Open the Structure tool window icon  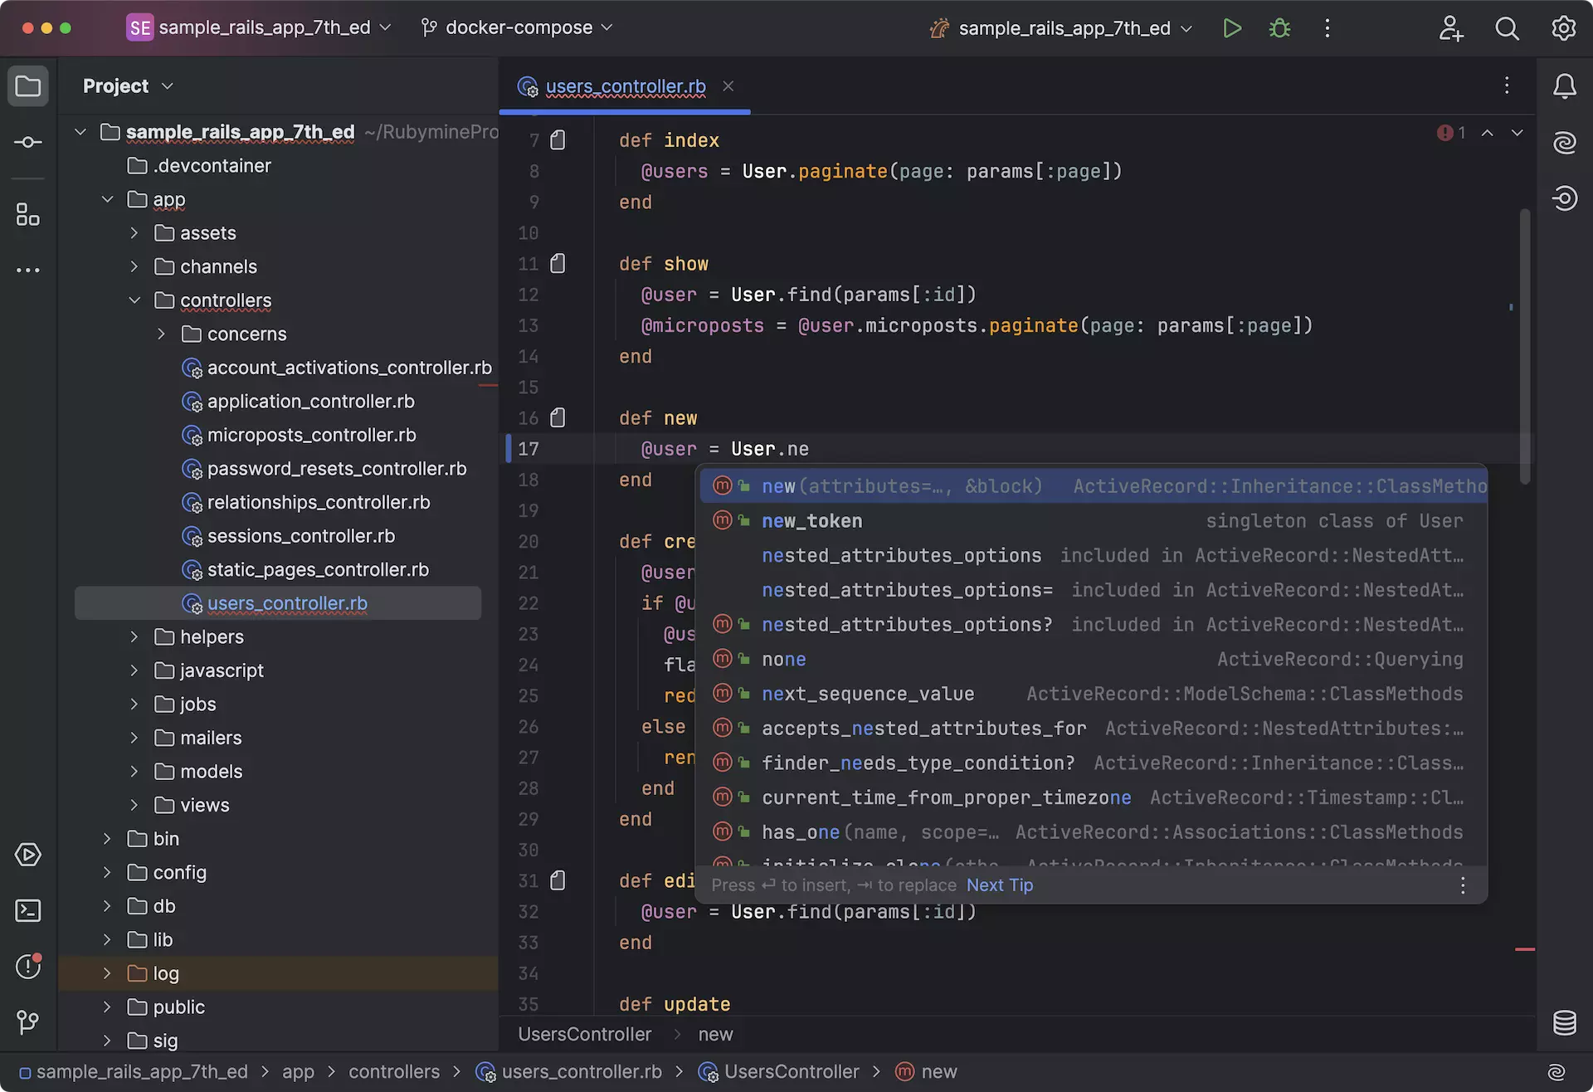coord(28,215)
